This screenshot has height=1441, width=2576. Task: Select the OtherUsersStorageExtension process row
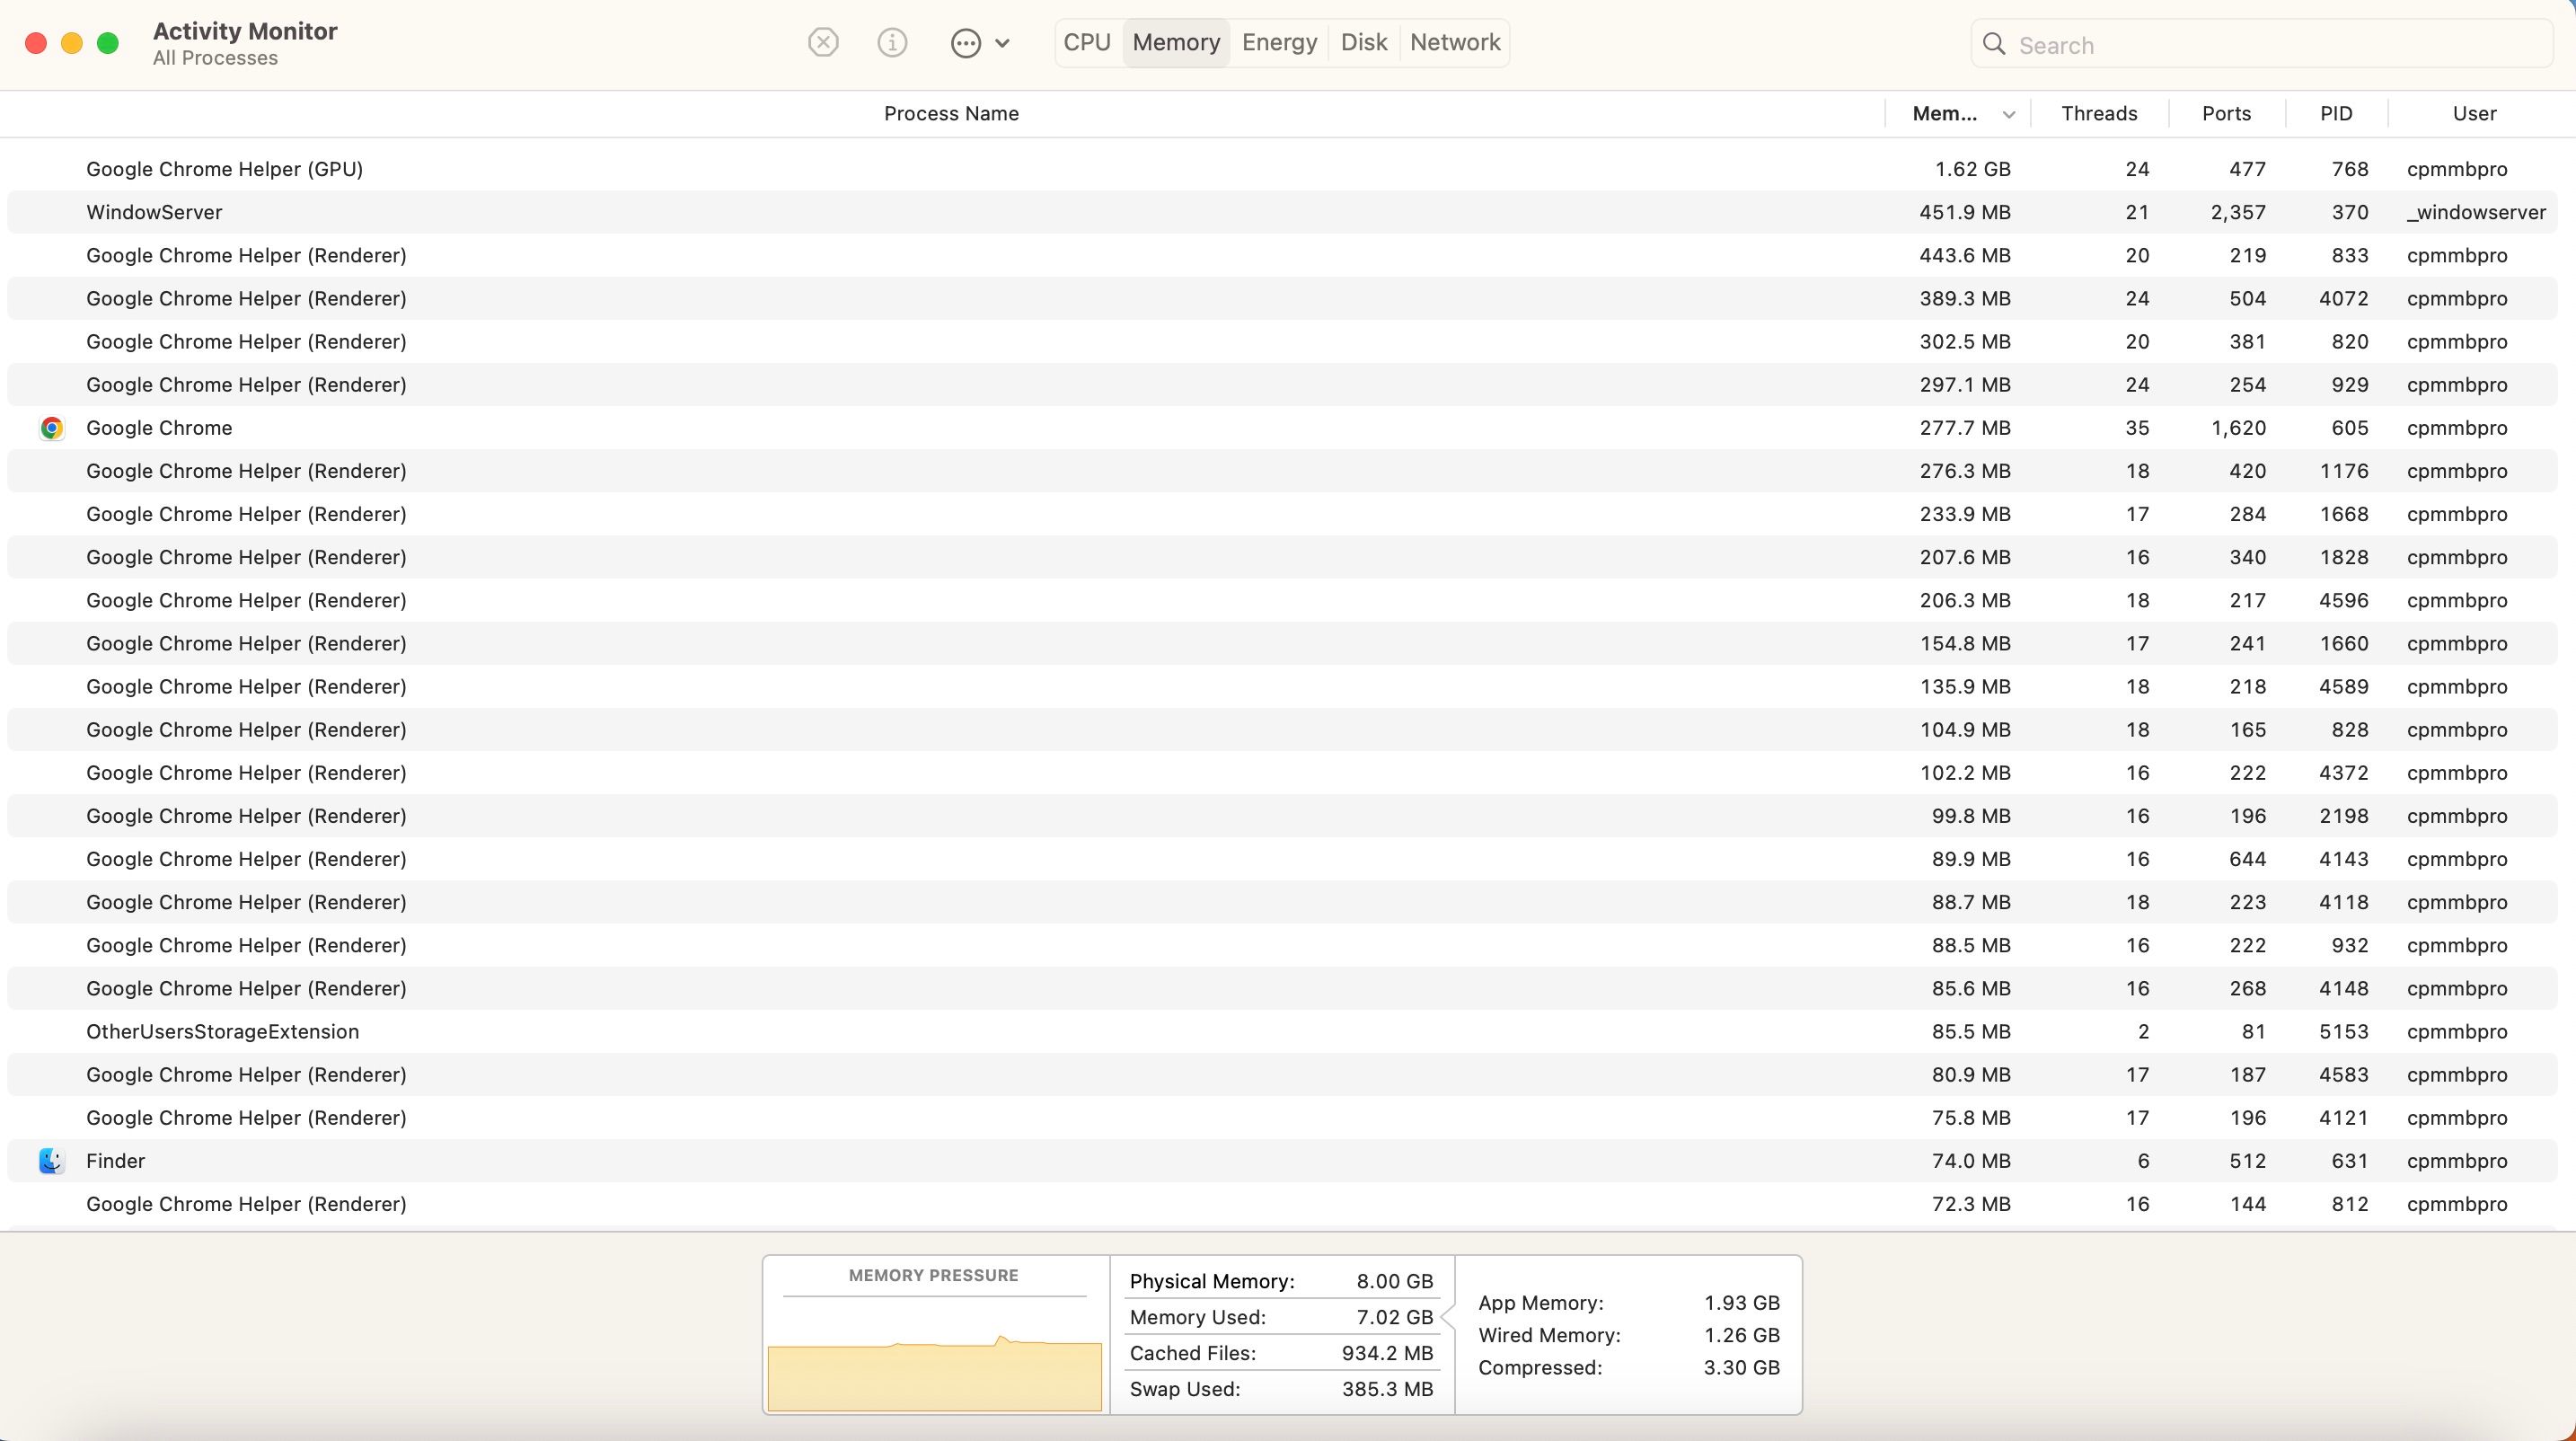point(222,1031)
